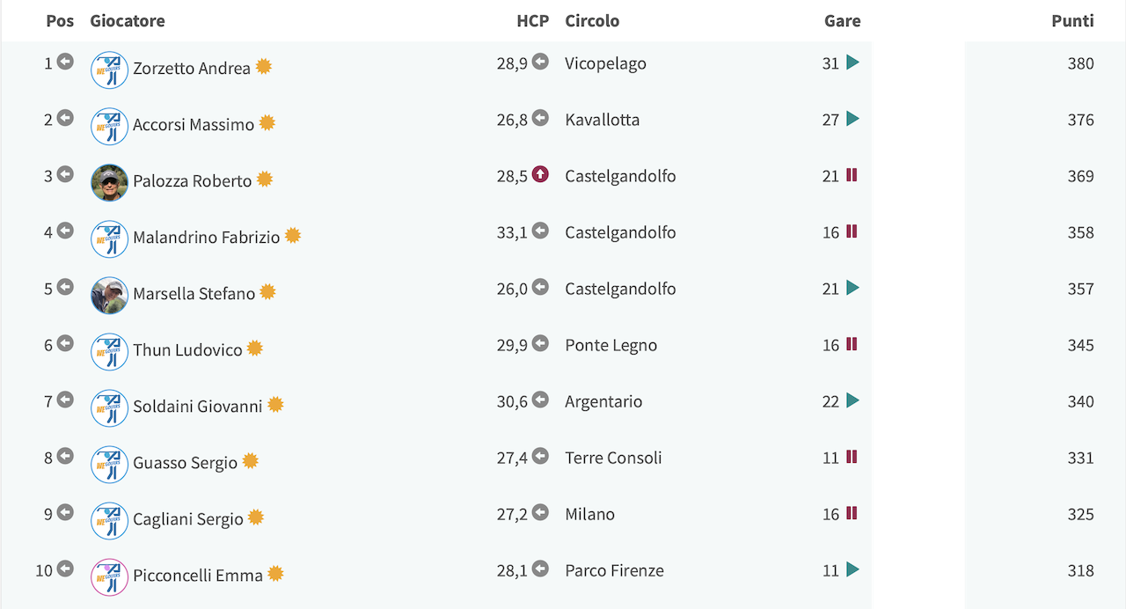Sort the table by Punti column header
This screenshot has width=1126, height=609.
(x=1072, y=21)
